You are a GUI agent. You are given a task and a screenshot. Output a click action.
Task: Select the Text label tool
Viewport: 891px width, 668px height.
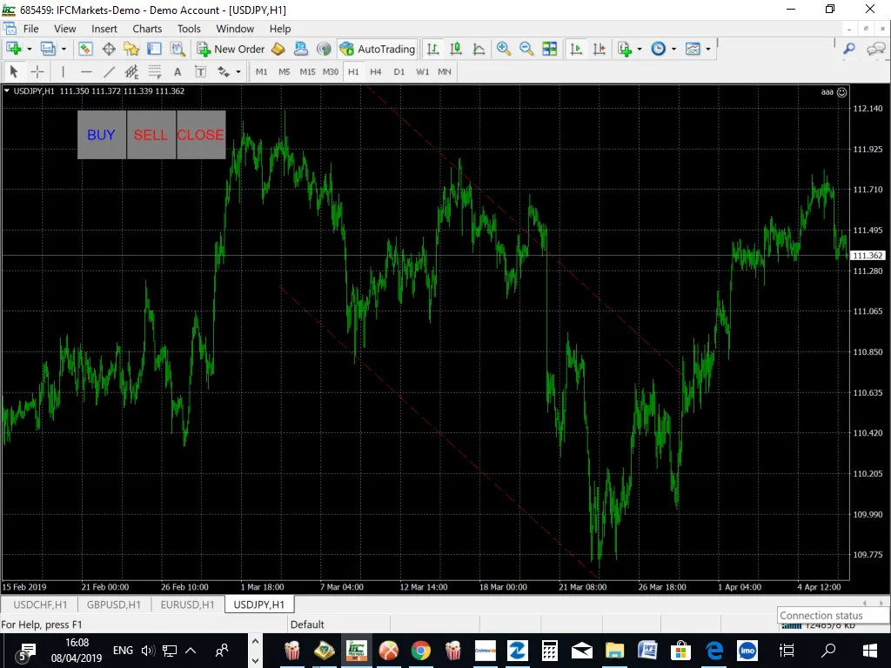pyautogui.click(x=201, y=71)
